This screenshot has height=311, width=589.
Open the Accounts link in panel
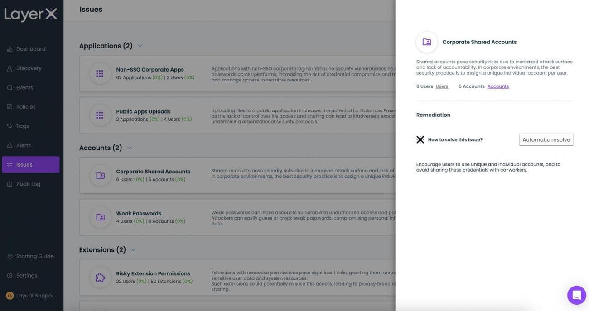[x=498, y=86]
